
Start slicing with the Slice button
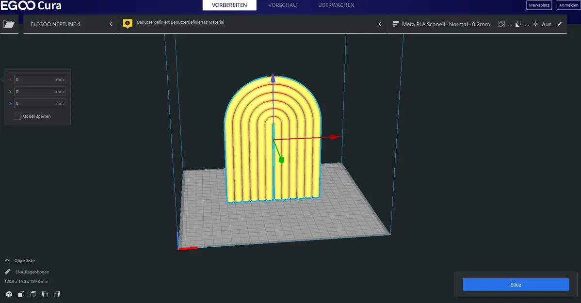tap(516, 285)
